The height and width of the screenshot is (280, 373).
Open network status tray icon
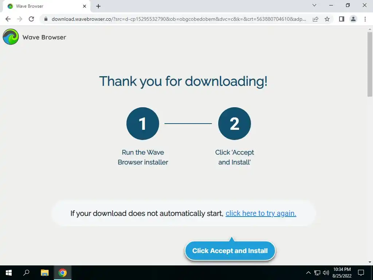(x=317, y=273)
